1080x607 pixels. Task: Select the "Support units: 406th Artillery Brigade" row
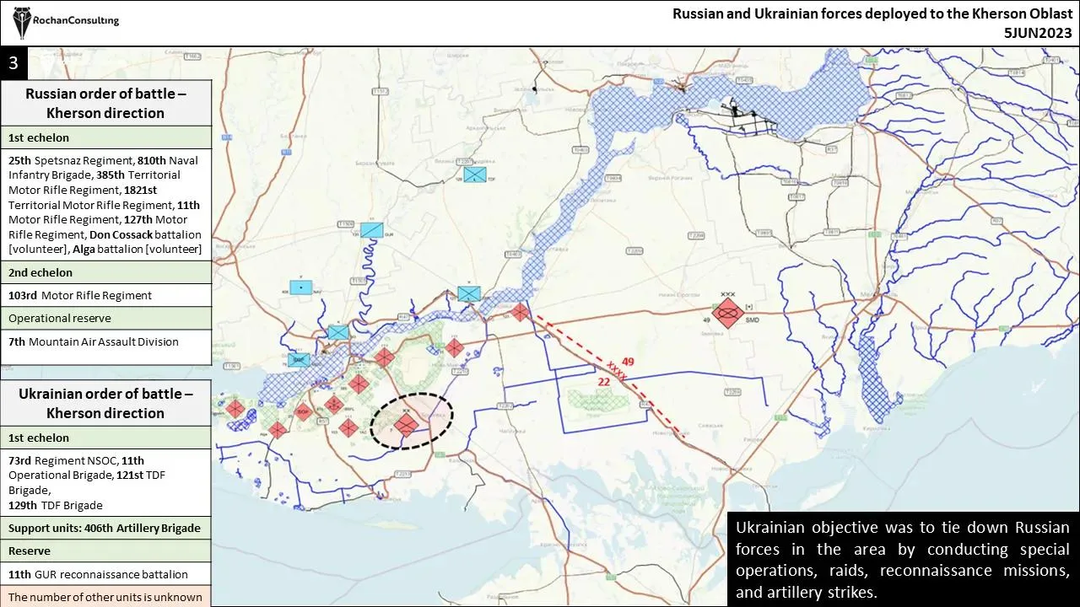point(105,528)
